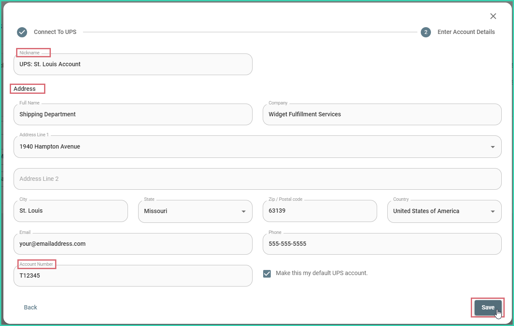Click the completed checkmark icon on Connect To UPS step
514x326 pixels.
22,32
